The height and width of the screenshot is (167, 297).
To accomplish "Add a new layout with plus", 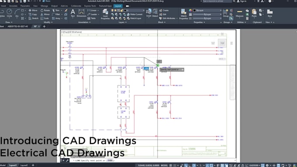I will [x=33, y=165].
